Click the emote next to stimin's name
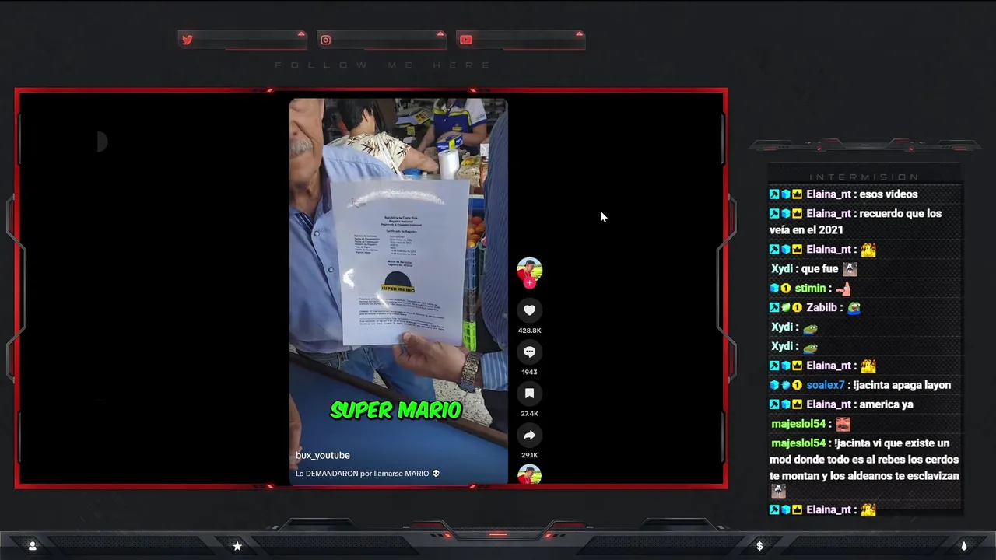The width and height of the screenshot is (996, 560). point(843,289)
